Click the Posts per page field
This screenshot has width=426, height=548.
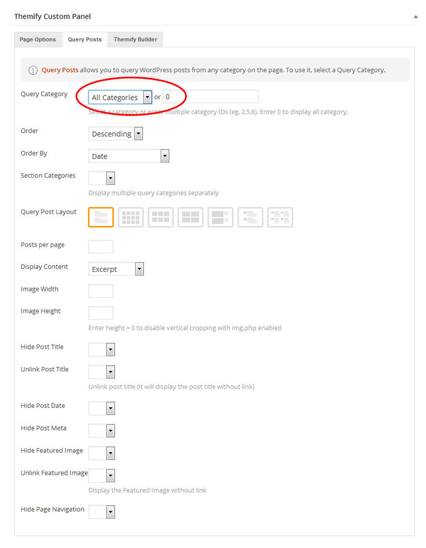[101, 246]
